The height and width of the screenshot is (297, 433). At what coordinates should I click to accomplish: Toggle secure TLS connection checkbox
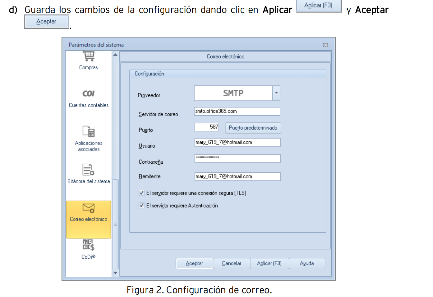[141, 193]
